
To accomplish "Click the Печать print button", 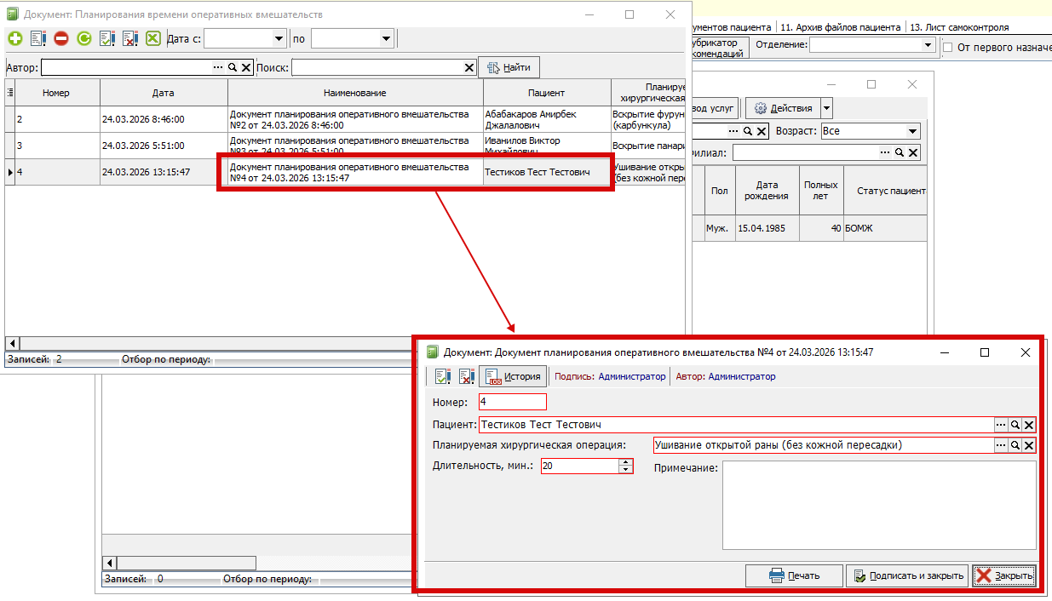I will click(x=794, y=575).
